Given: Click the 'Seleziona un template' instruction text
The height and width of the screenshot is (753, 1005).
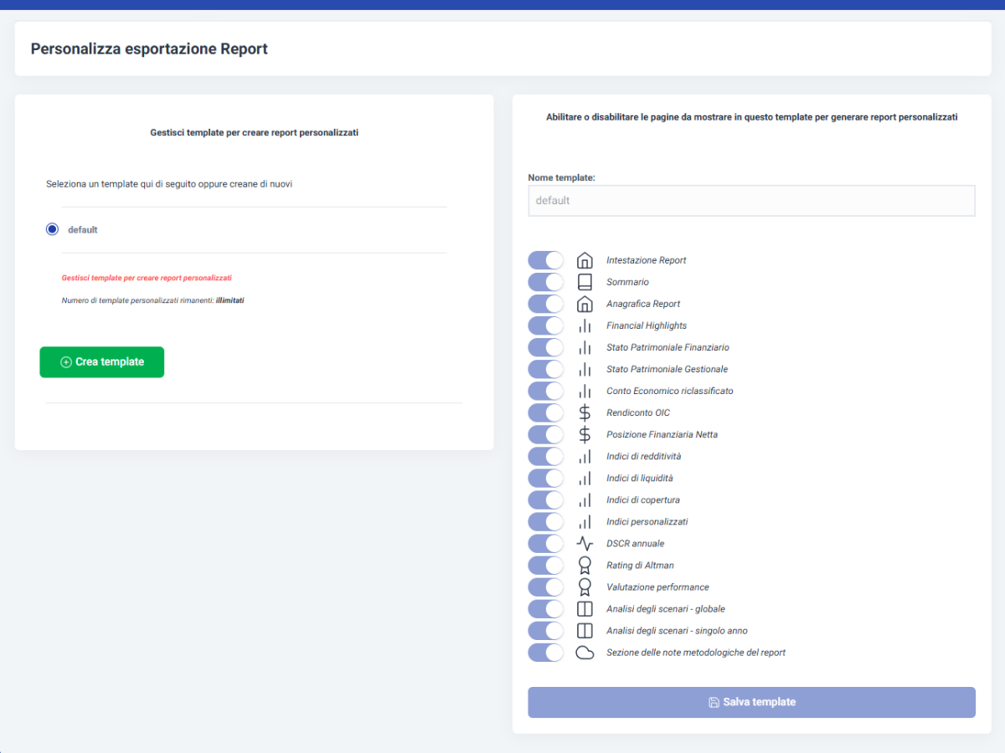Looking at the screenshot, I should coord(169,183).
